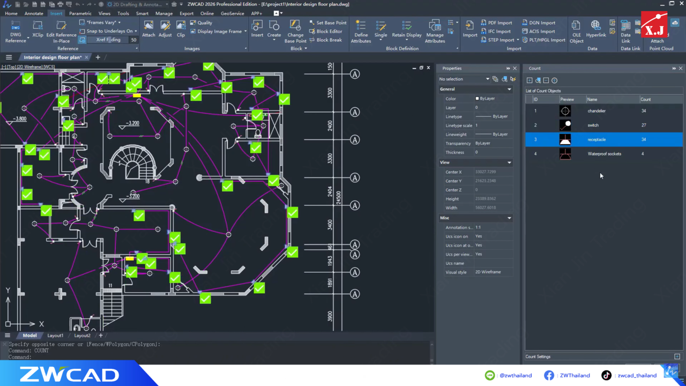Switch to the Layout1 tab
Viewport: 686px width, 386px height.
(55, 336)
